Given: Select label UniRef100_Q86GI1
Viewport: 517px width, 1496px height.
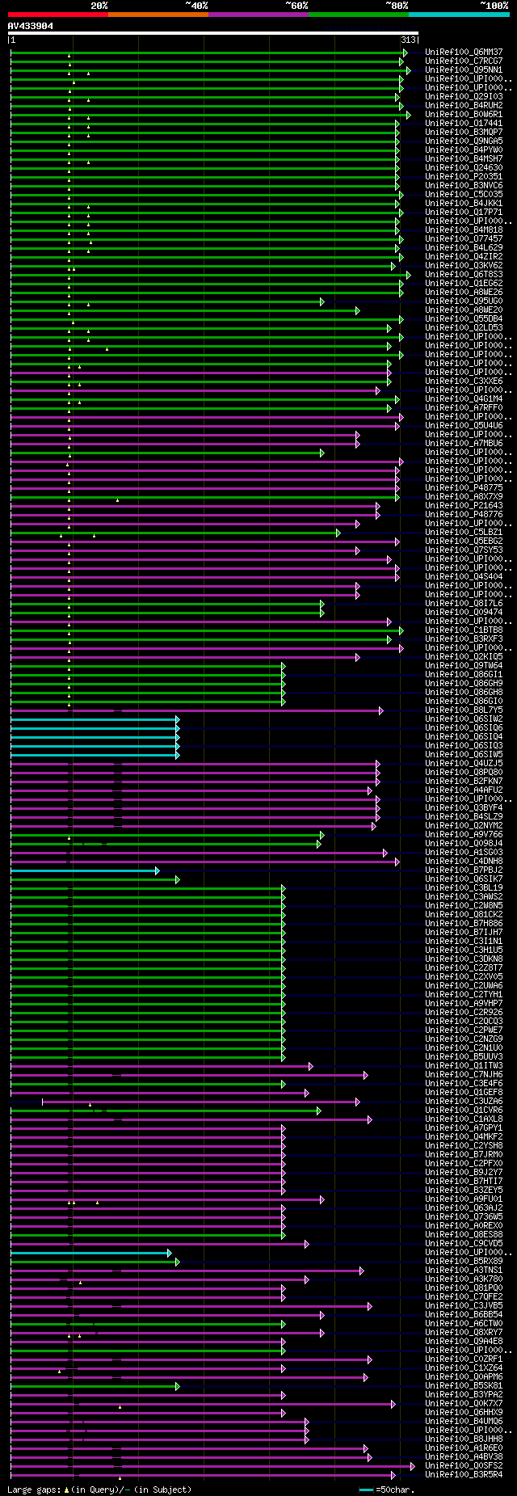Looking at the screenshot, I should point(464,675).
